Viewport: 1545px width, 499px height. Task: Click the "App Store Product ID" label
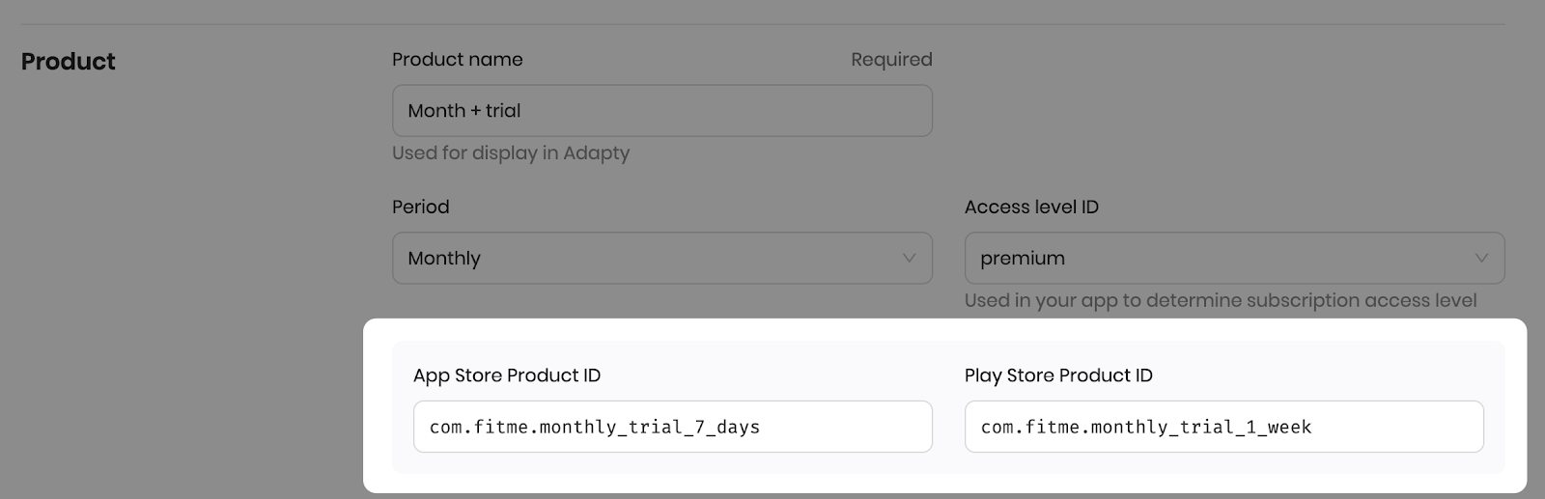click(506, 375)
